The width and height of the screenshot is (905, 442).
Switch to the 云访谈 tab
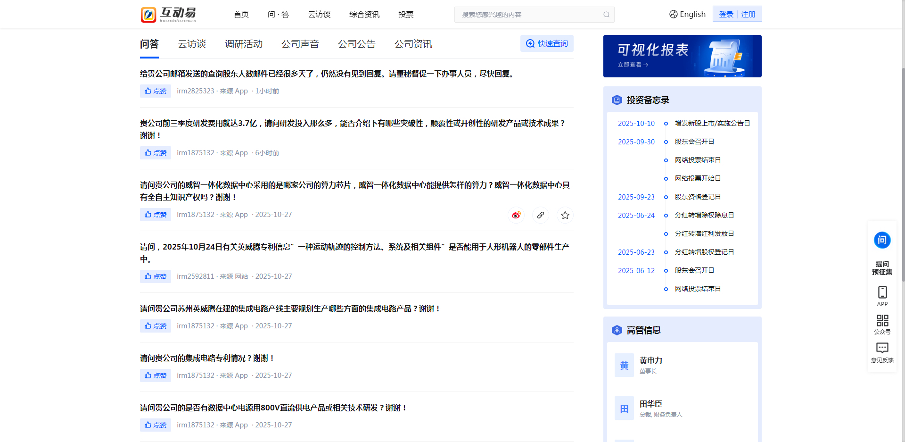coord(192,44)
